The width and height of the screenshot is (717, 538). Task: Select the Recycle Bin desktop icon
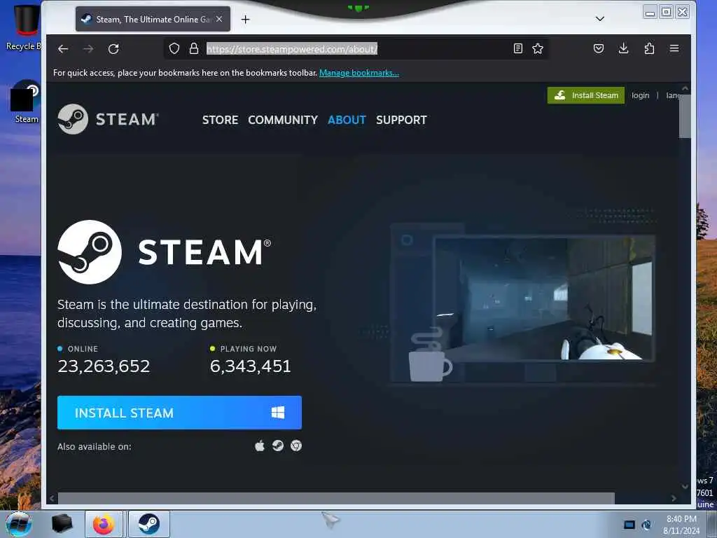(24, 27)
